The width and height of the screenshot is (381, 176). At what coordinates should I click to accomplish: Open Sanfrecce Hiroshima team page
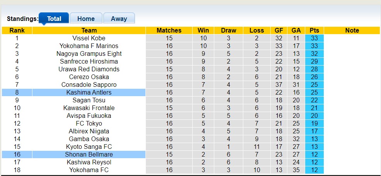pos(89,61)
